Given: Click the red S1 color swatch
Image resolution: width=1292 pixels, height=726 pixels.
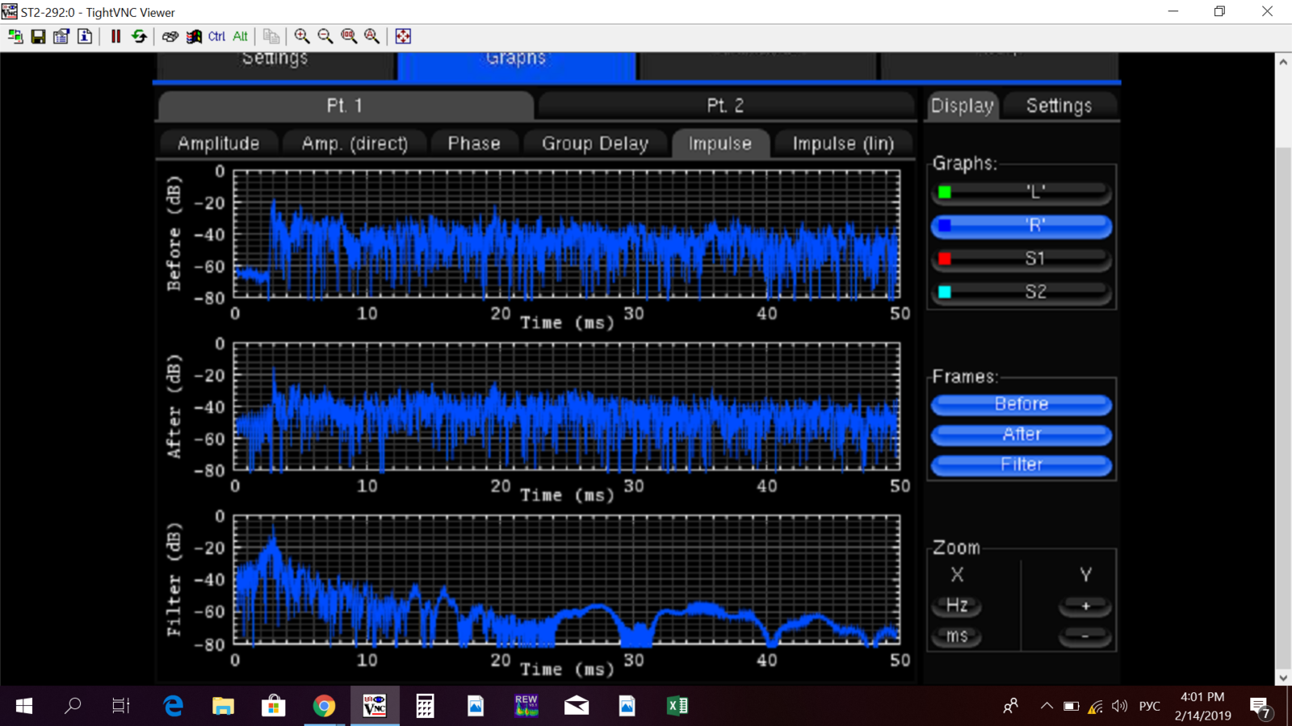Looking at the screenshot, I should pos(945,259).
